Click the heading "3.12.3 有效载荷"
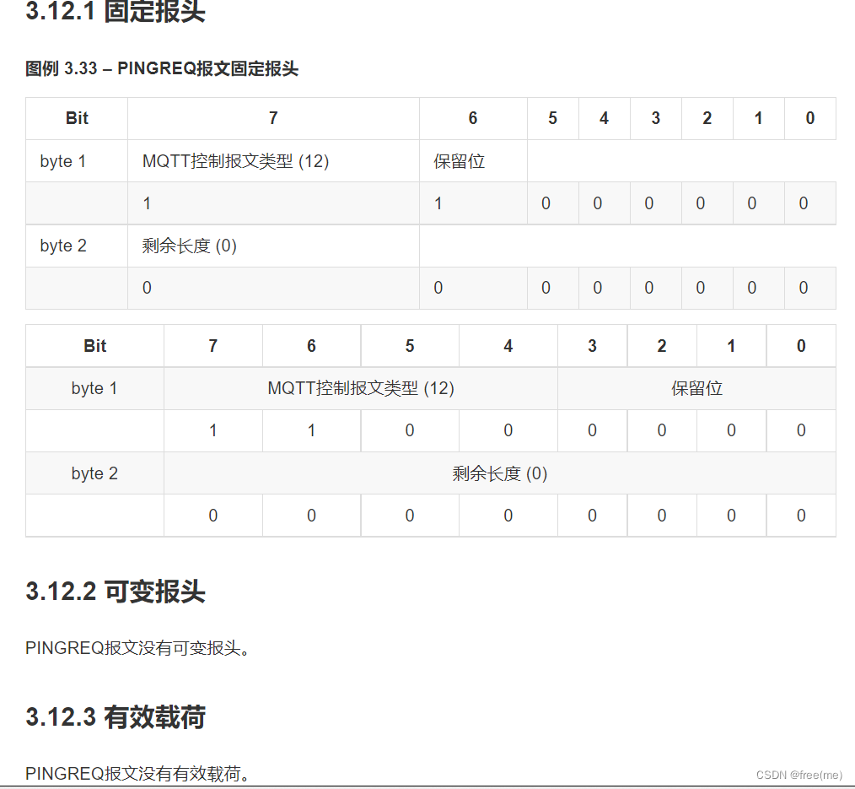Screen dimensions: 855x789 click(x=115, y=717)
